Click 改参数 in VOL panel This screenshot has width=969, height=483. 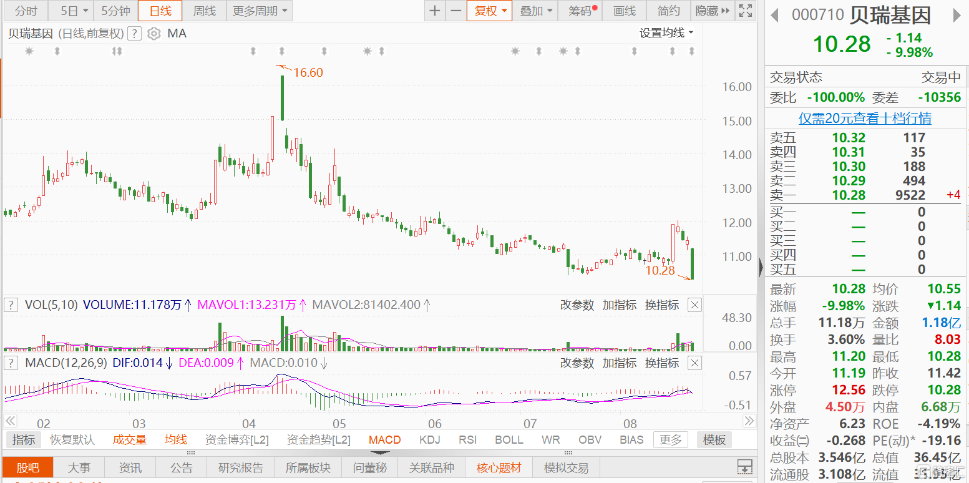coord(577,305)
